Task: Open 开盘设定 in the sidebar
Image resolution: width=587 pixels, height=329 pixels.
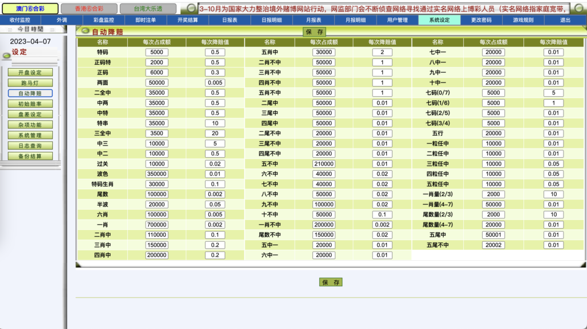Action: (30, 72)
